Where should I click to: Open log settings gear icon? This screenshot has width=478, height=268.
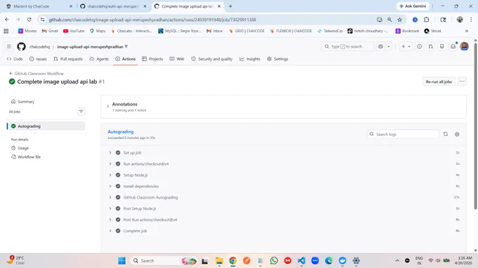click(457, 134)
